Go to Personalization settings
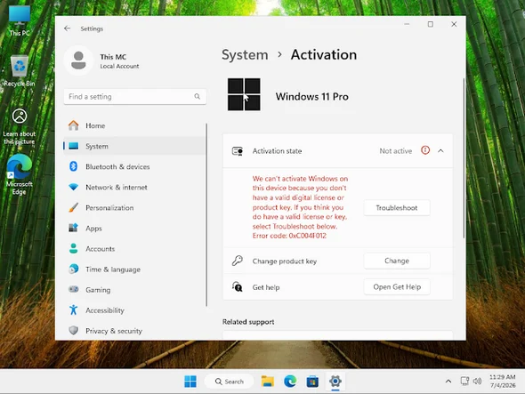525x394 pixels. (x=134, y=207)
